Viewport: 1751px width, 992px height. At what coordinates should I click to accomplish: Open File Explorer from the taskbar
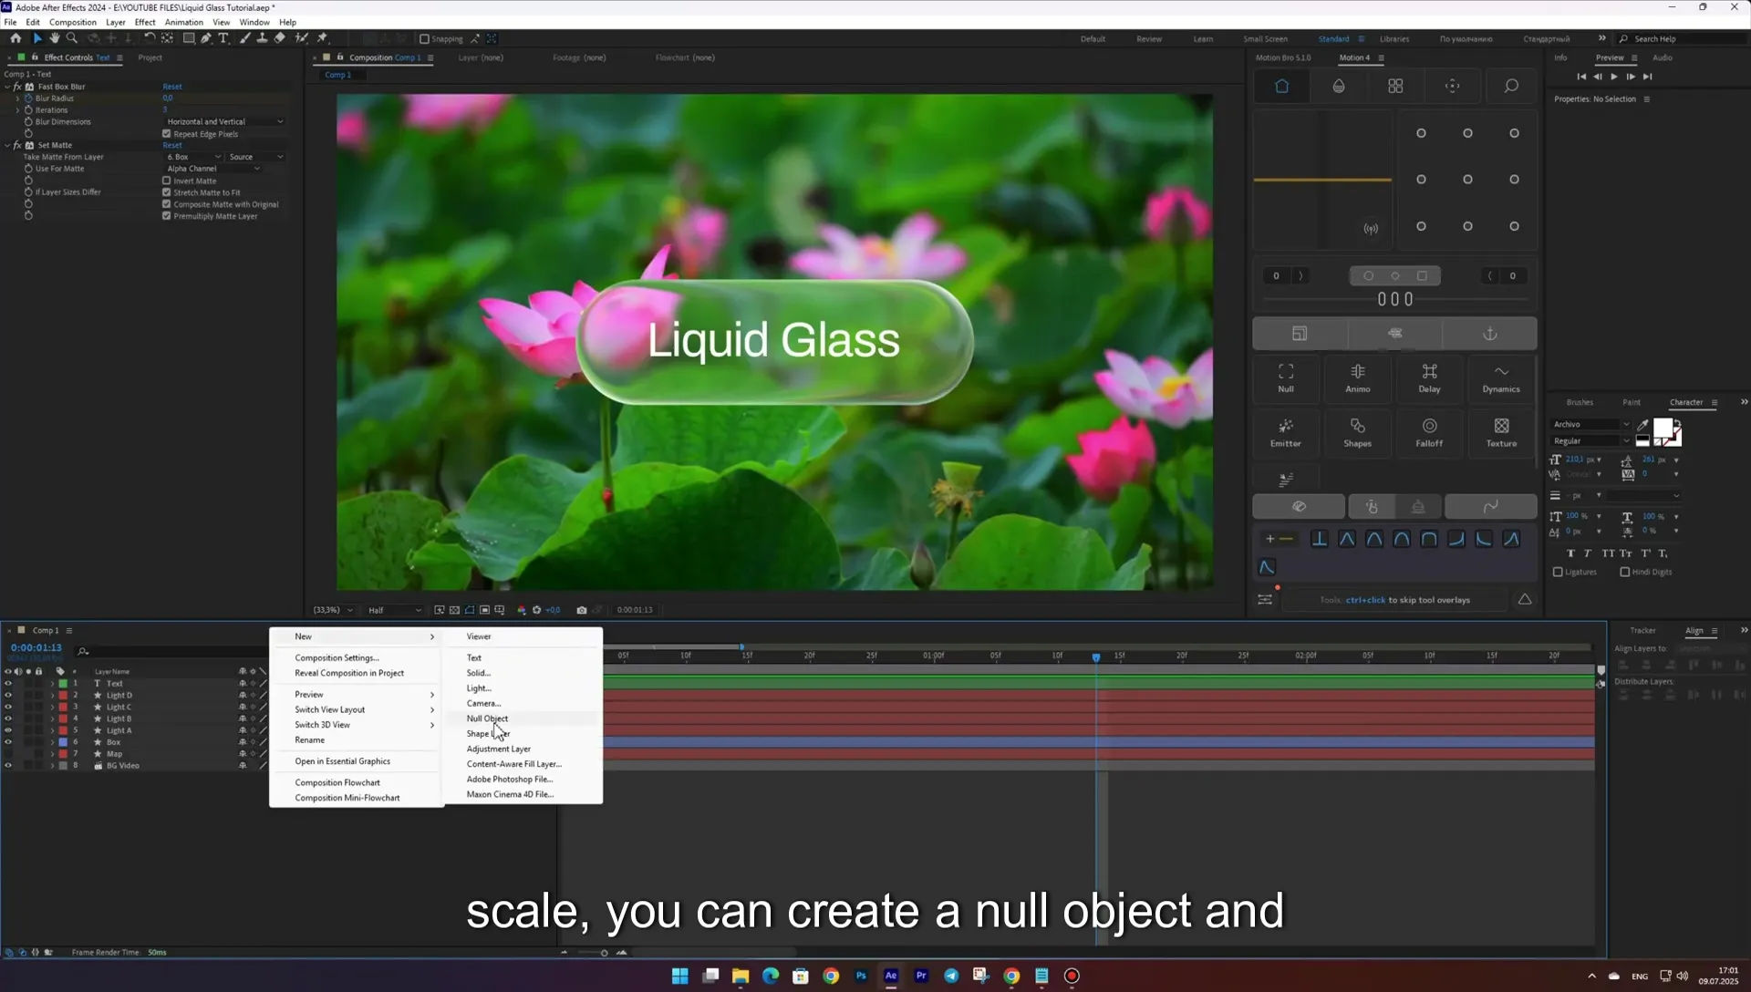tap(741, 976)
